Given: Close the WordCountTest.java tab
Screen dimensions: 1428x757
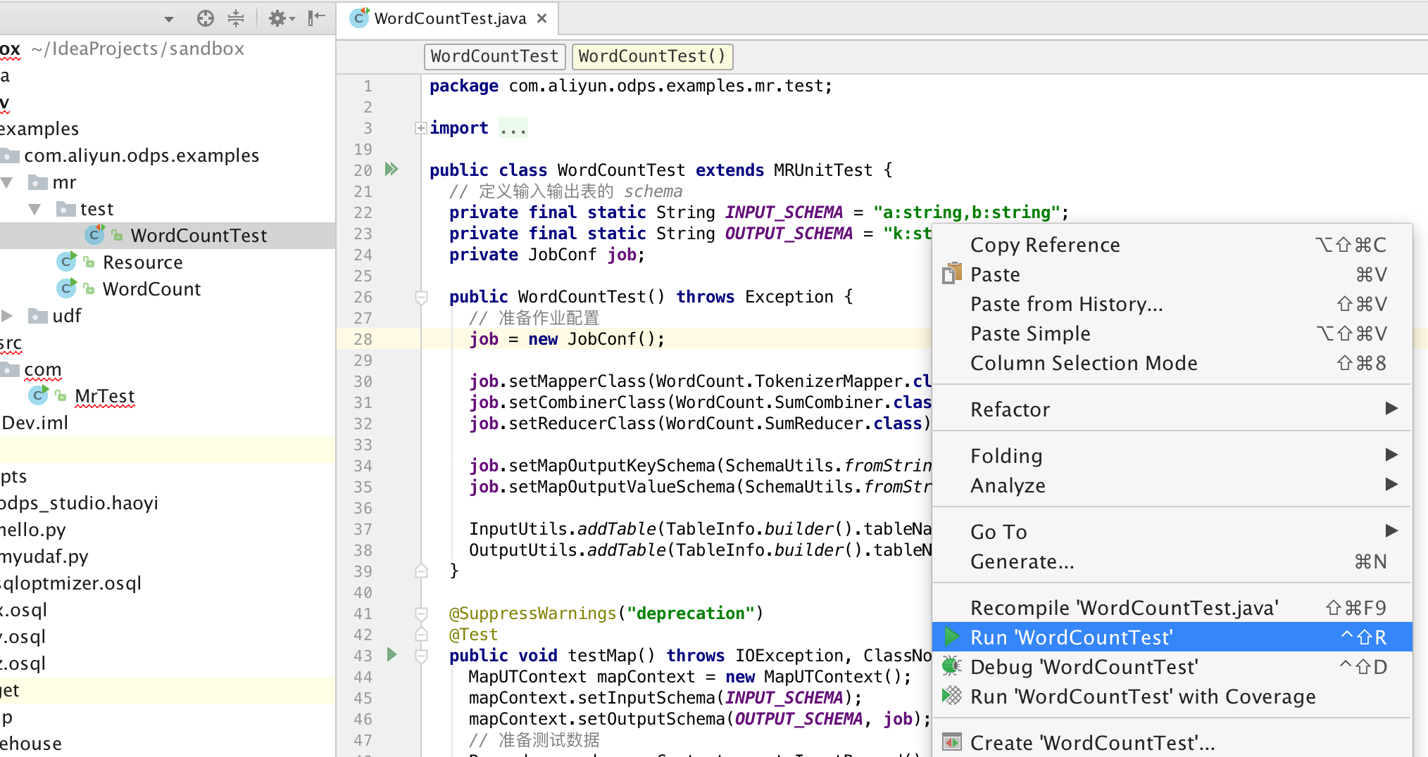Looking at the screenshot, I should [x=541, y=18].
